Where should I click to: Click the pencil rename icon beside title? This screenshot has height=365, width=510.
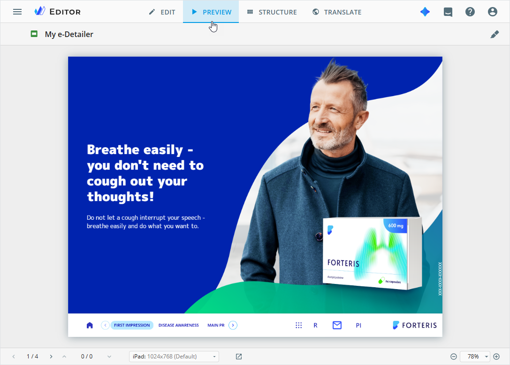coord(495,34)
